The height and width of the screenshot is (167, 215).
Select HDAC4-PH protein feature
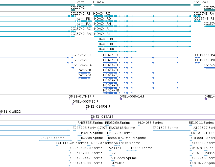118,68
